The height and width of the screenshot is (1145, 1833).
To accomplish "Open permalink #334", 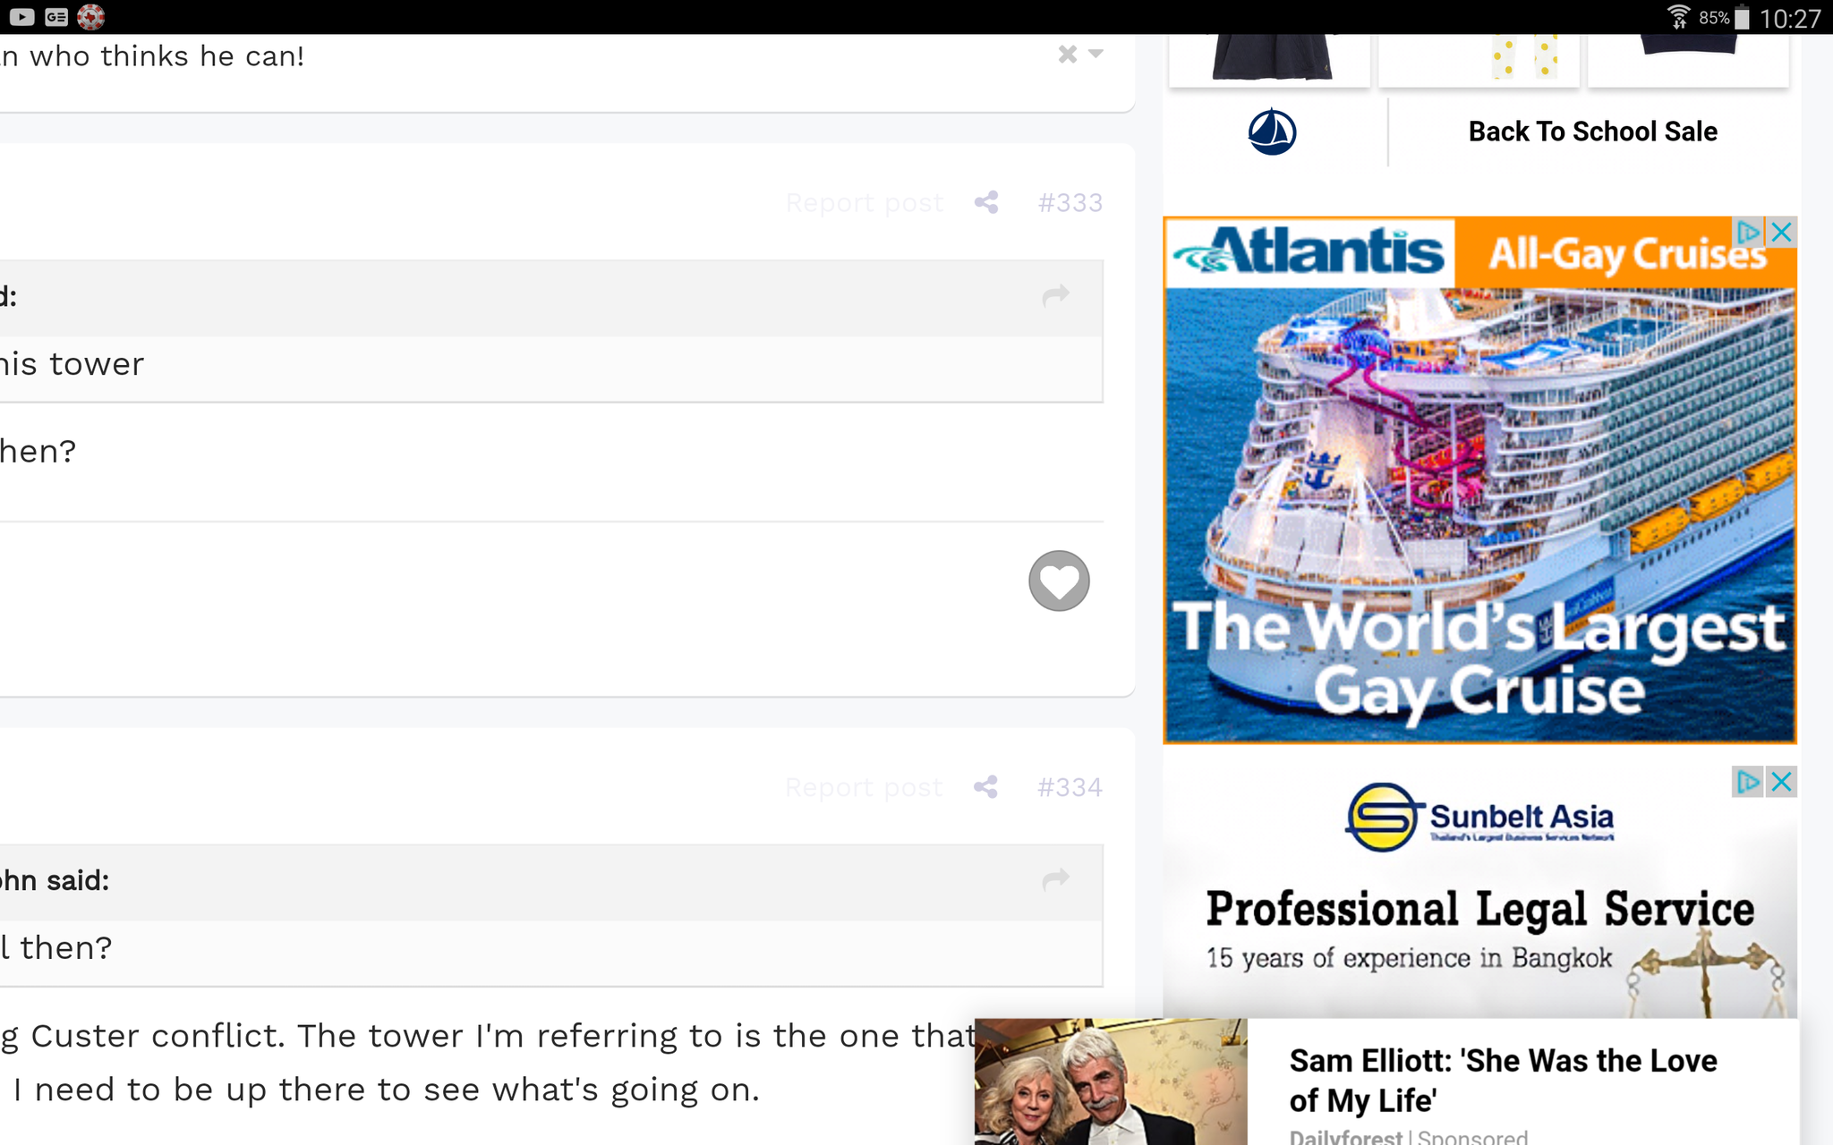I will coord(1070,787).
